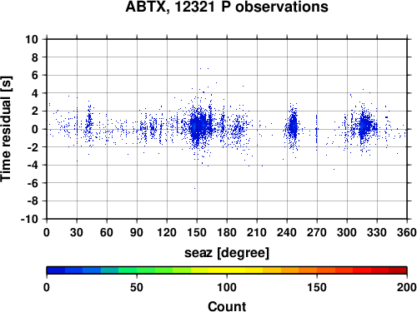Click the Time residual [s] axis label
This screenshot has height=312, width=417.
[x=6, y=129]
